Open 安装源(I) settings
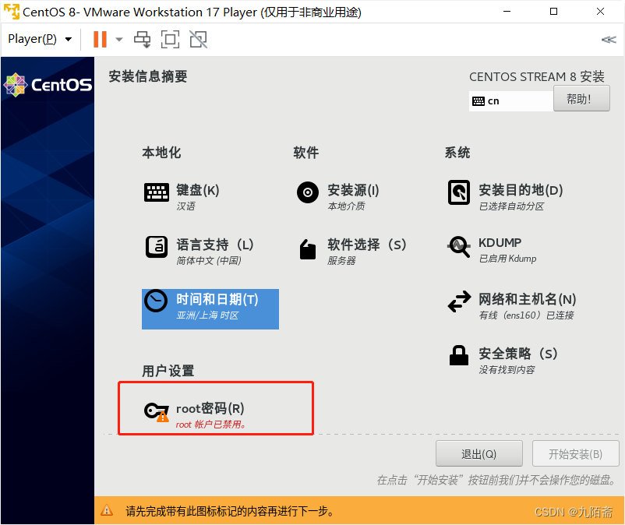The image size is (625, 525). pyautogui.click(x=353, y=190)
